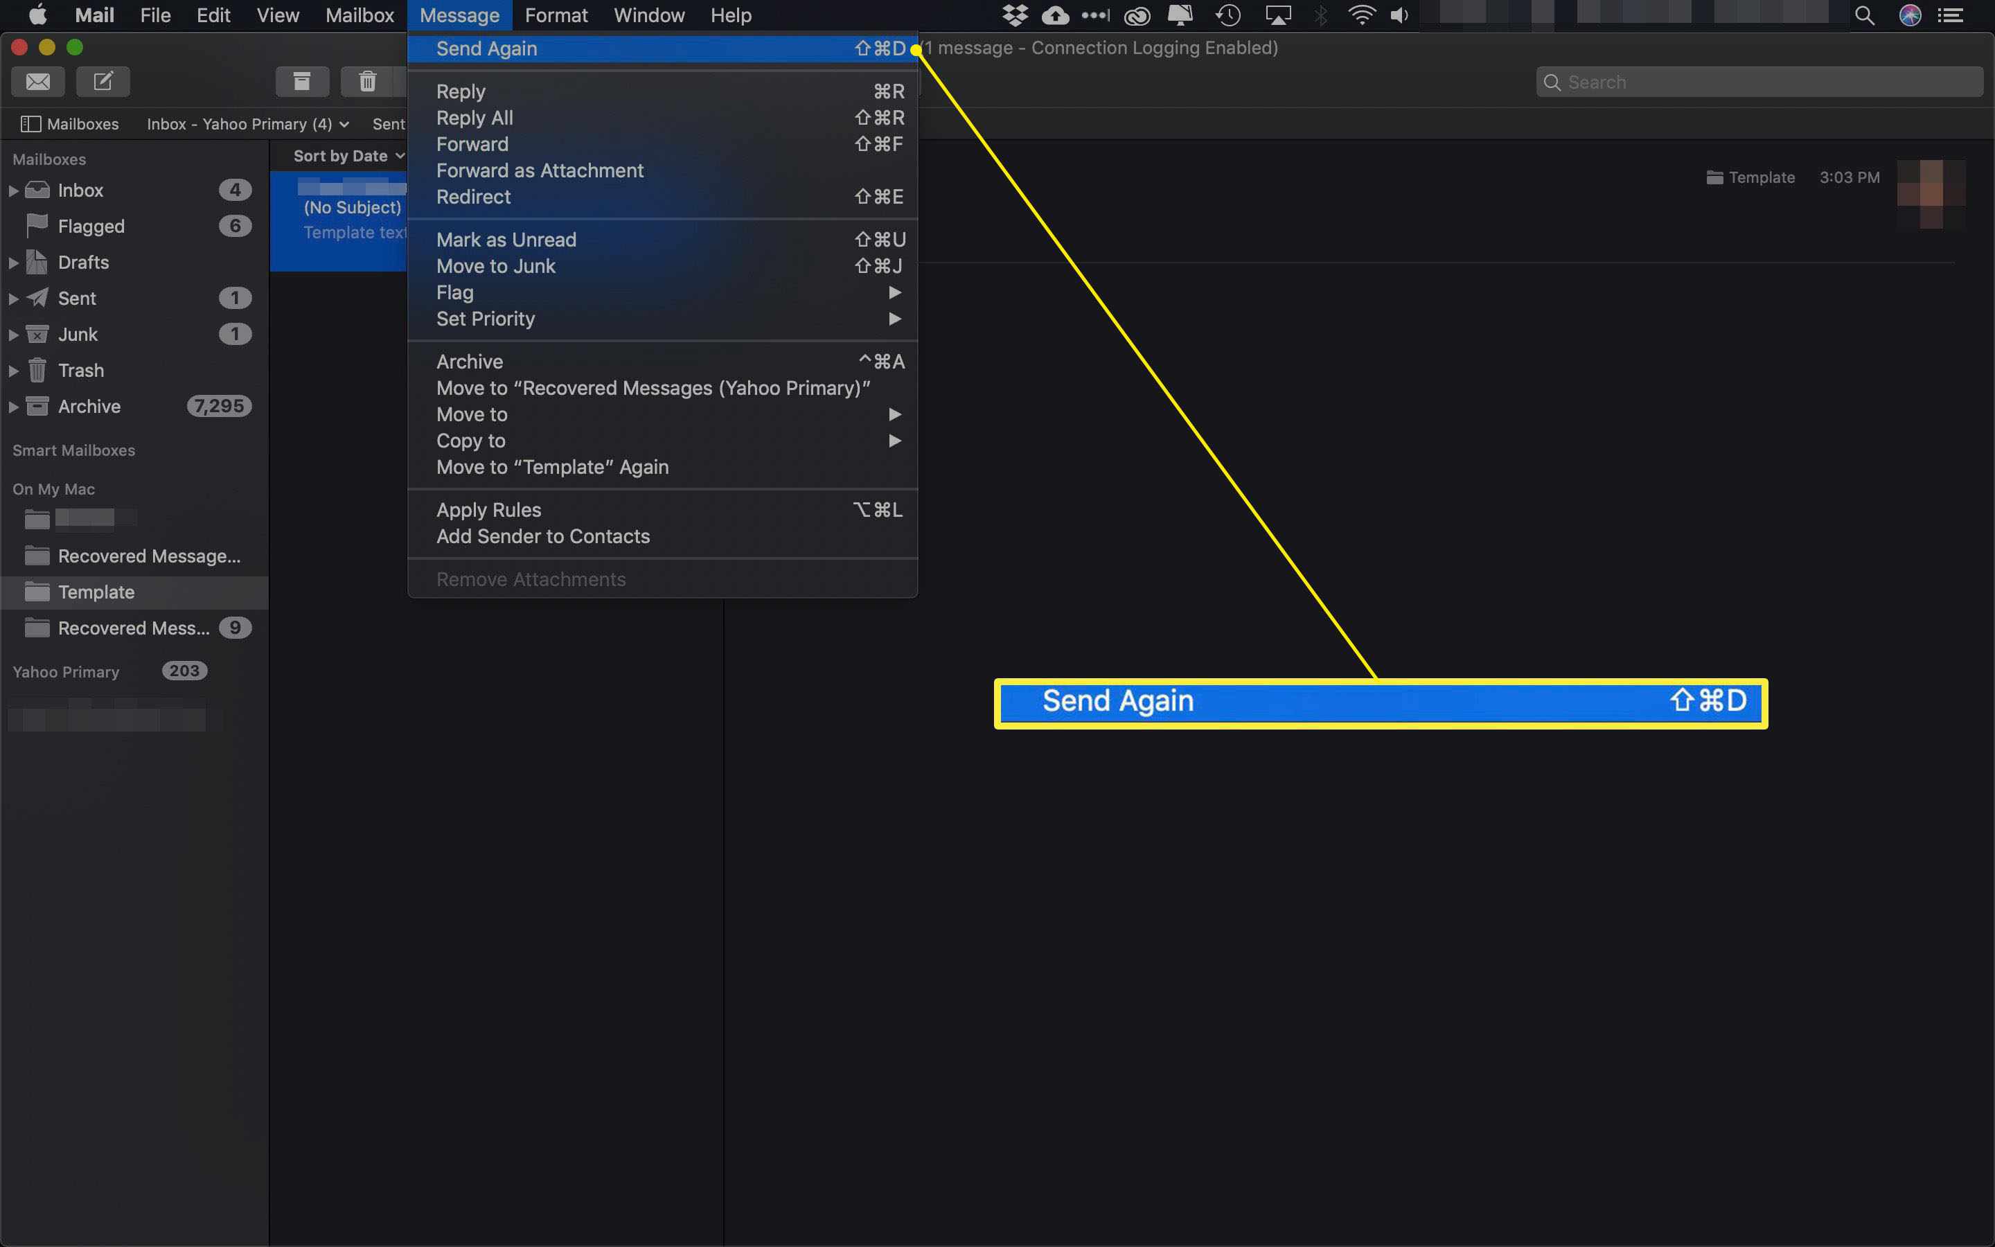Click the Archive toolbar icon
This screenshot has width=1995, height=1247.
click(x=302, y=82)
